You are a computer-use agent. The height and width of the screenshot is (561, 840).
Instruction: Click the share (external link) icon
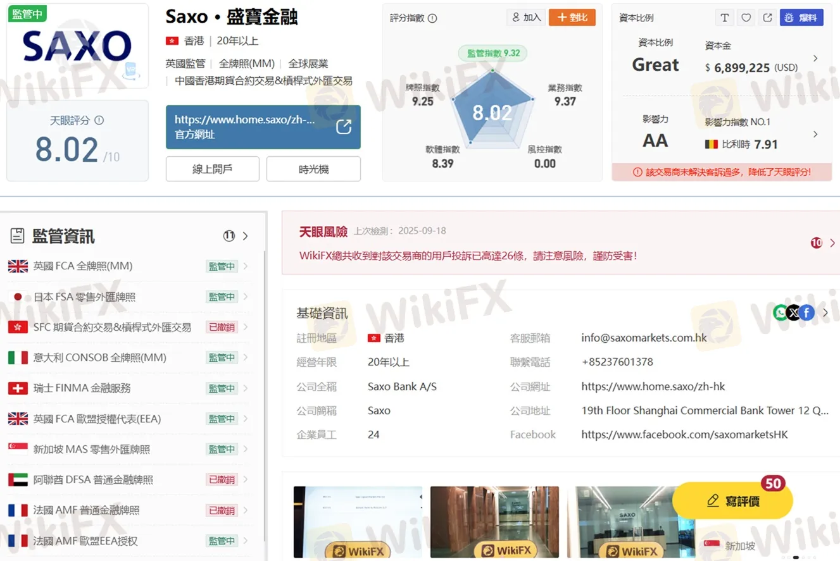pyautogui.click(x=767, y=18)
